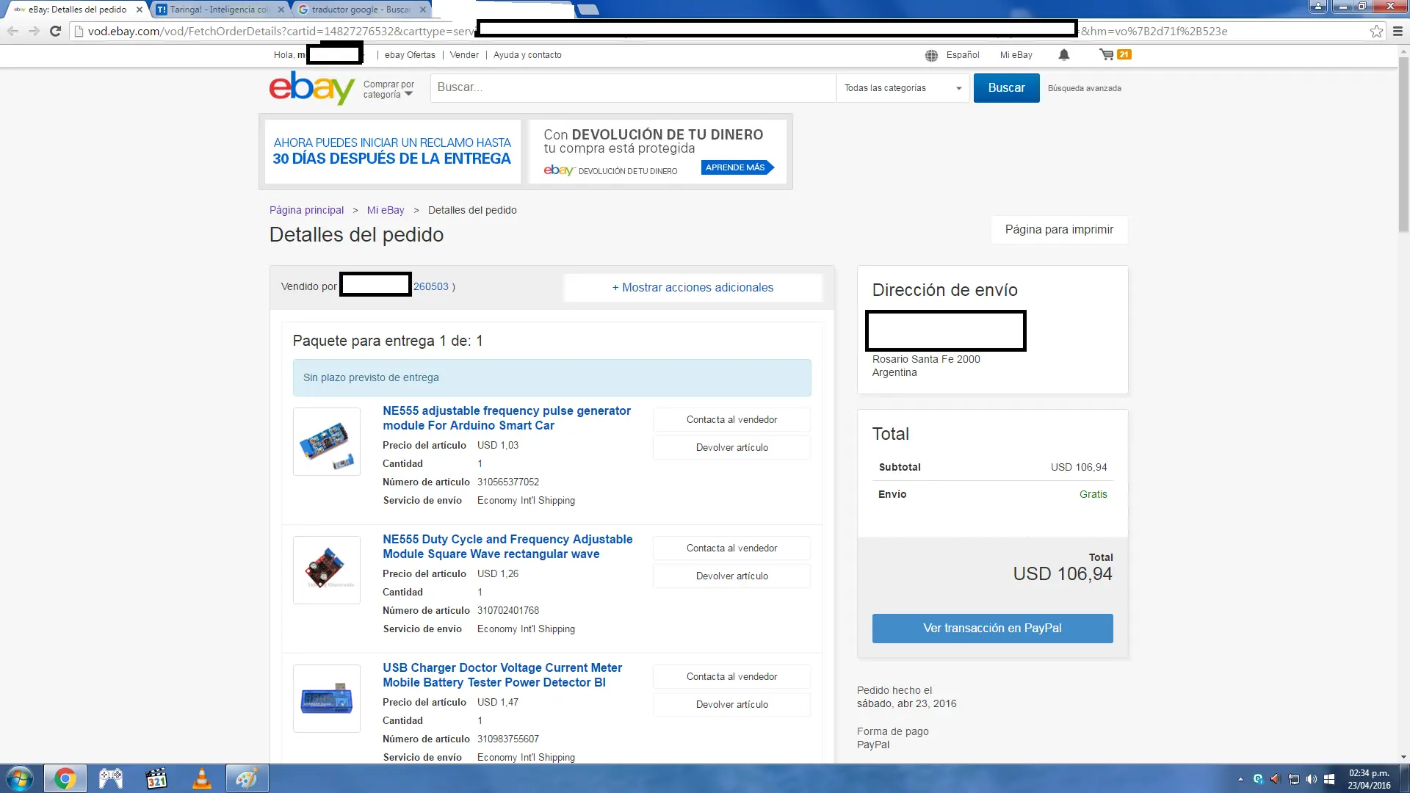Click the page vertical scrollbar thumb
Screen dimensions: 1410x793
click(x=1403, y=145)
